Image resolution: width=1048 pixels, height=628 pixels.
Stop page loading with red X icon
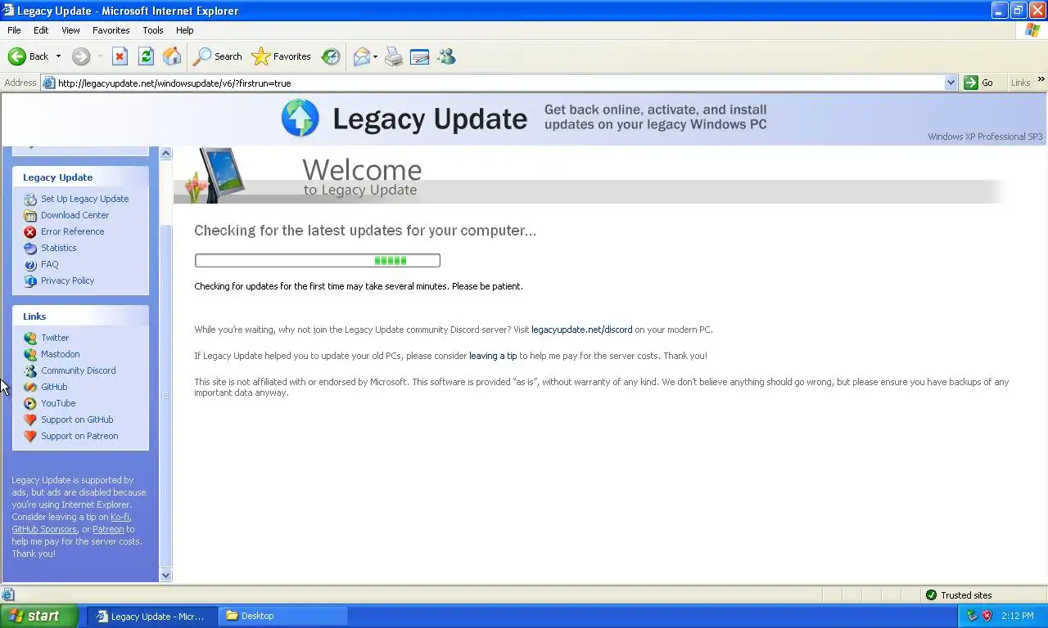(x=120, y=56)
